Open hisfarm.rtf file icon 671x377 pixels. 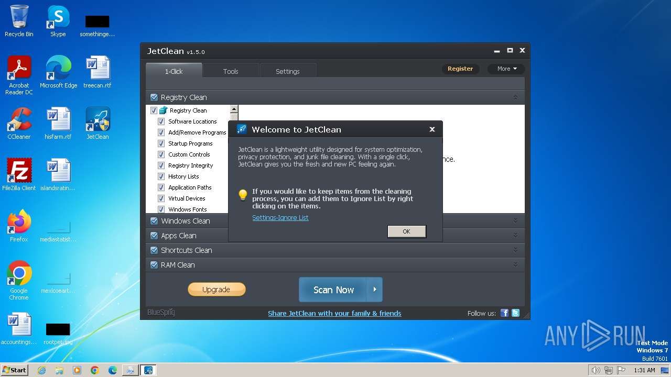coord(58,124)
